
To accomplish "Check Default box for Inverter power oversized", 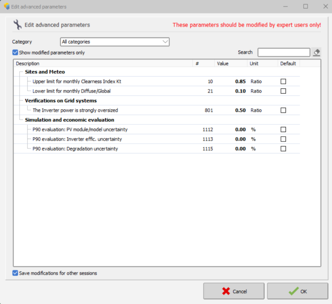I will [283, 110].
